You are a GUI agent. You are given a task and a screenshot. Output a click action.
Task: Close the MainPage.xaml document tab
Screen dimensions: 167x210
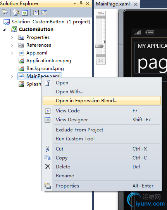coord(136,4)
